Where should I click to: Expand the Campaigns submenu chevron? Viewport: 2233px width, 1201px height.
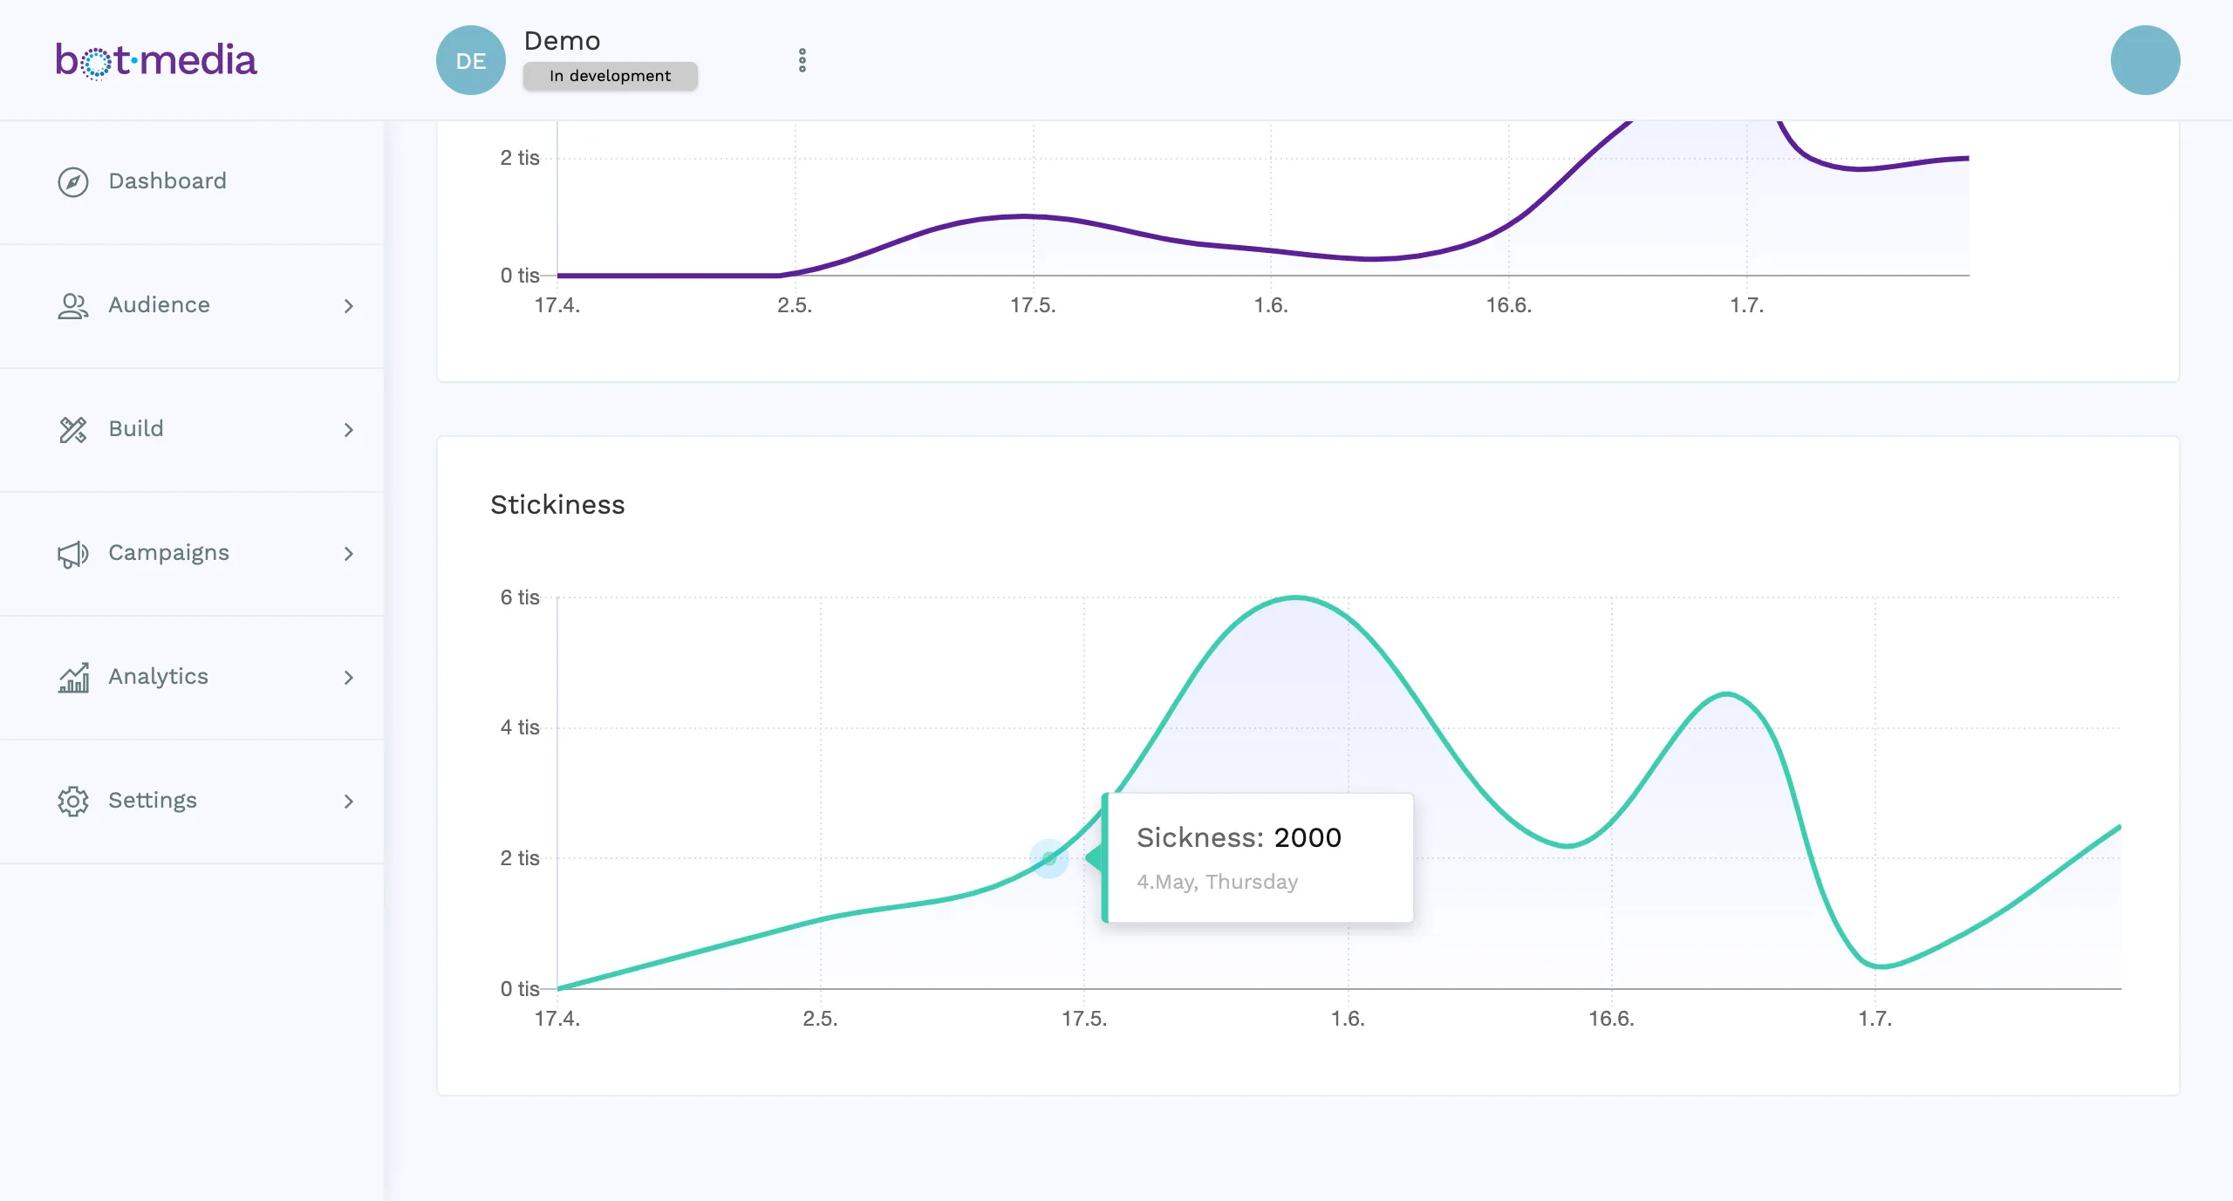click(x=349, y=554)
